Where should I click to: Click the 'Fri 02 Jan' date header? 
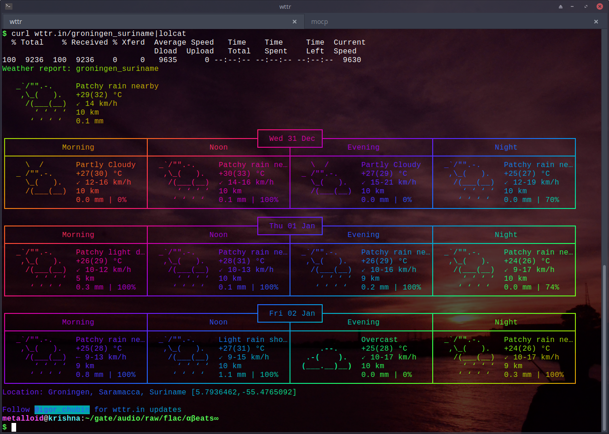pos(292,313)
